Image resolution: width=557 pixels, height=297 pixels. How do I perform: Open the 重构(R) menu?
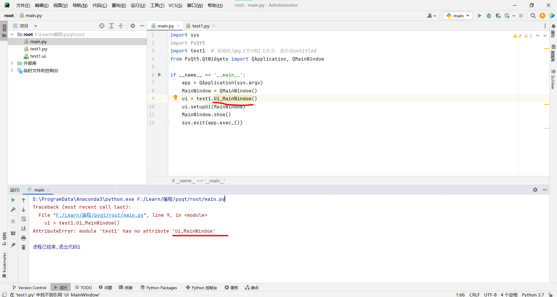tap(119, 5)
